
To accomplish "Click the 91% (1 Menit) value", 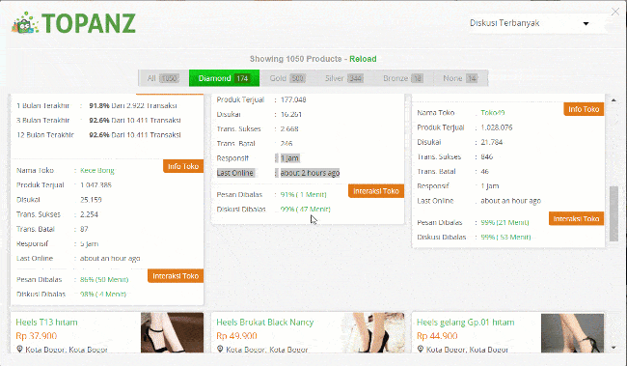I will tap(304, 195).
